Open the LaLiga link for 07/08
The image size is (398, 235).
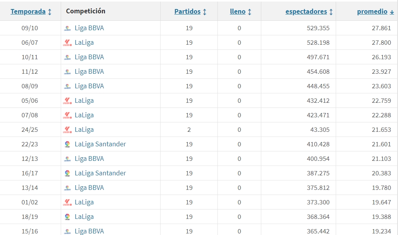click(84, 115)
